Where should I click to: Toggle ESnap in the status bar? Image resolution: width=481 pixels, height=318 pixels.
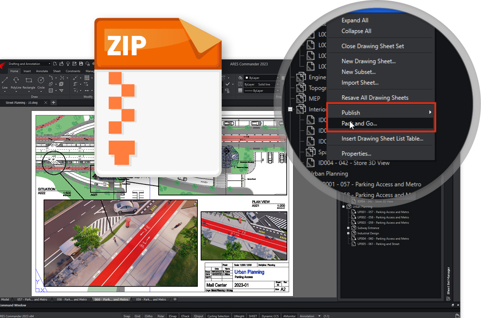[x=173, y=316]
